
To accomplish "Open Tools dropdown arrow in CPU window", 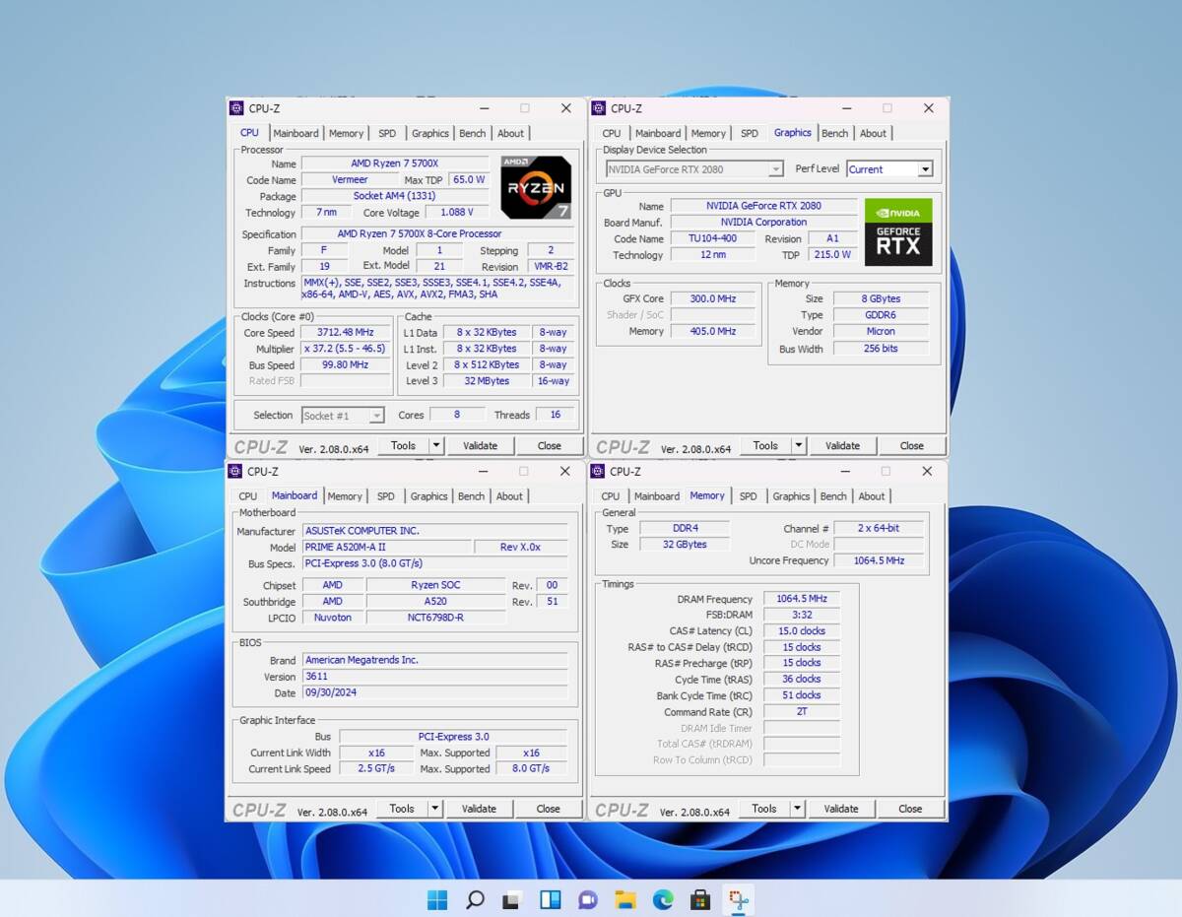I will click(x=435, y=445).
